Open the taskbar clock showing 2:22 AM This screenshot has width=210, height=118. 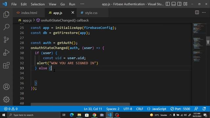click(x=197, y=115)
